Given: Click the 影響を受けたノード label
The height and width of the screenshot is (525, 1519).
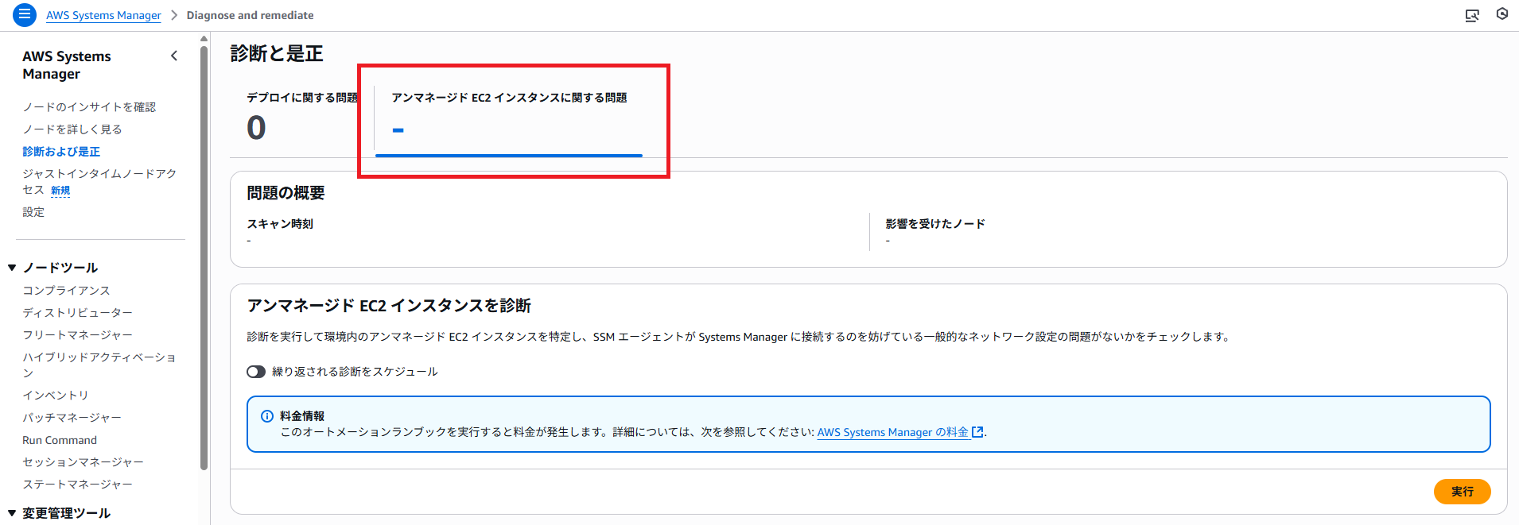Looking at the screenshot, I should point(935,224).
